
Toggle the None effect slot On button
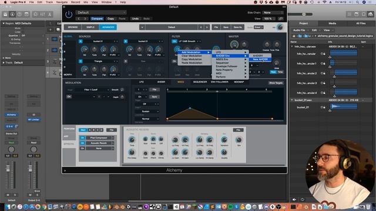(x=82, y=148)
